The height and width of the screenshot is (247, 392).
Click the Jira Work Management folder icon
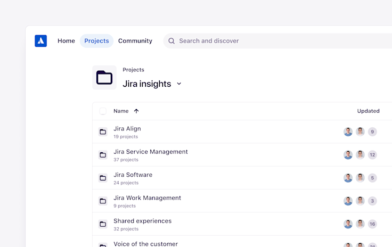[103, 201]
